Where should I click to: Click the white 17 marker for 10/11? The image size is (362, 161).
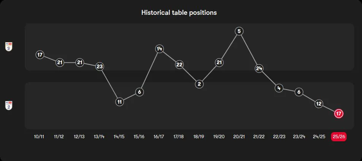tap(40, 55)
